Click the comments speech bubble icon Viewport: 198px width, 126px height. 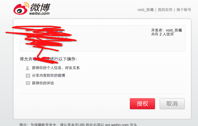tap(28, 83)
